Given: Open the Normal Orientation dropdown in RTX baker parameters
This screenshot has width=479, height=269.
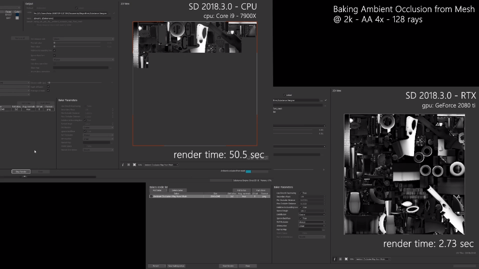Looking at the screenshot, I should point(311,237).
